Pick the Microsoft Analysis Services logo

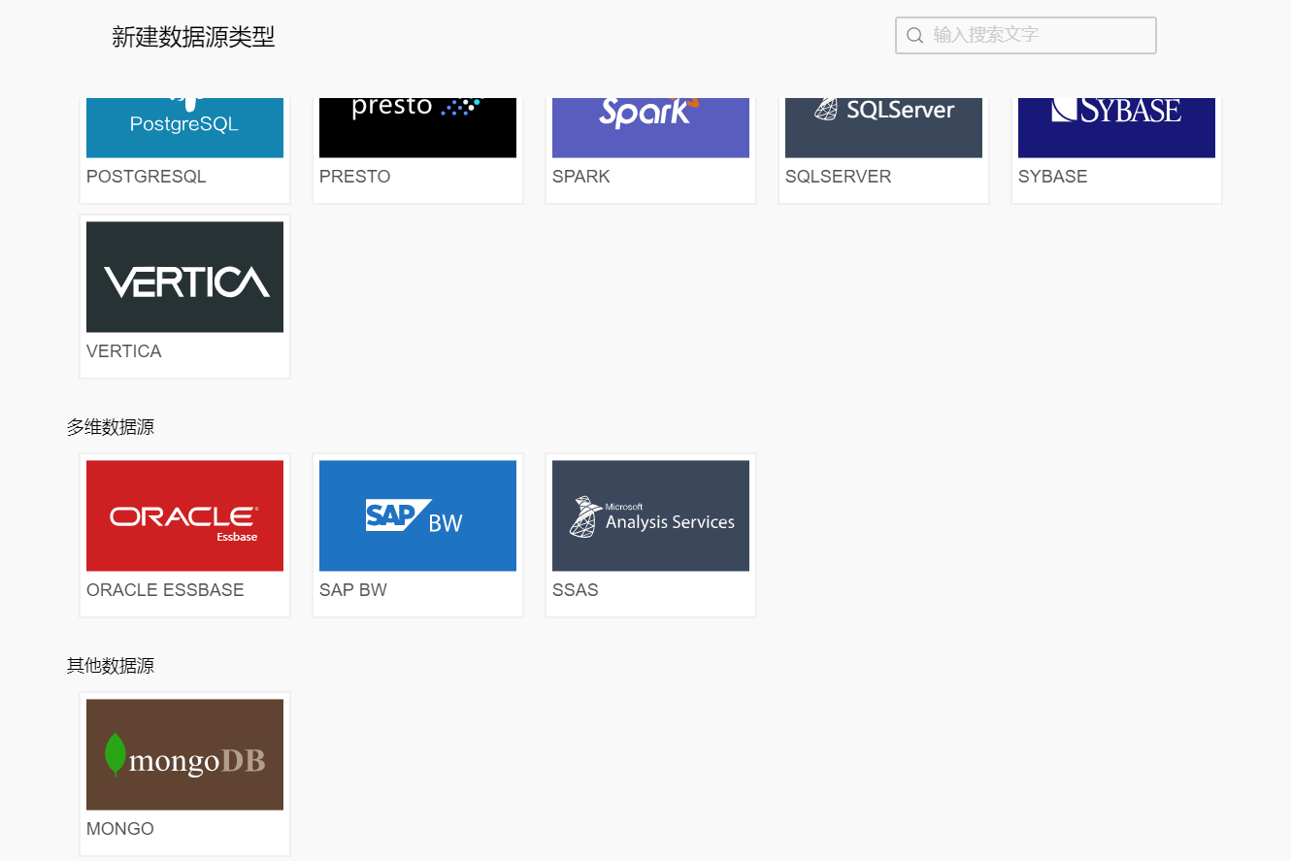[x=650, y=515]
